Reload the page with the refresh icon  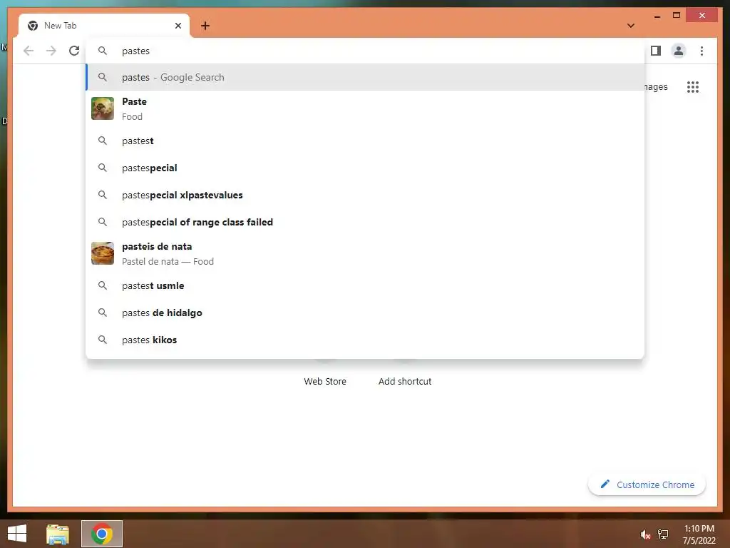(x=74, y=51)
